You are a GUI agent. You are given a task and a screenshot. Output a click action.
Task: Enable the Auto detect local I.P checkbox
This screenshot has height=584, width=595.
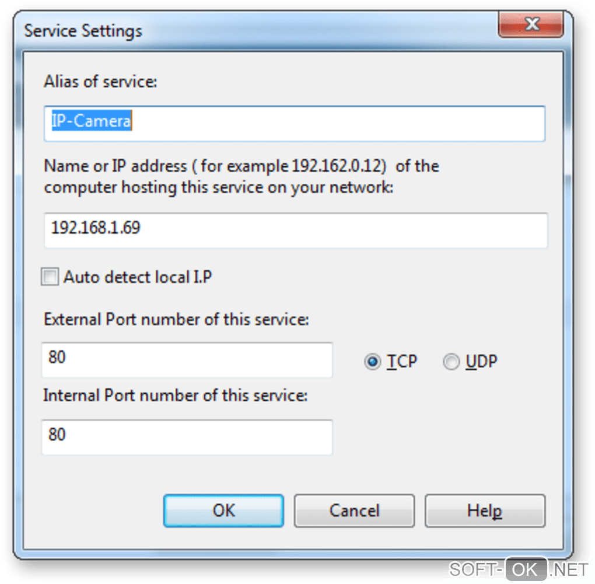50,277
